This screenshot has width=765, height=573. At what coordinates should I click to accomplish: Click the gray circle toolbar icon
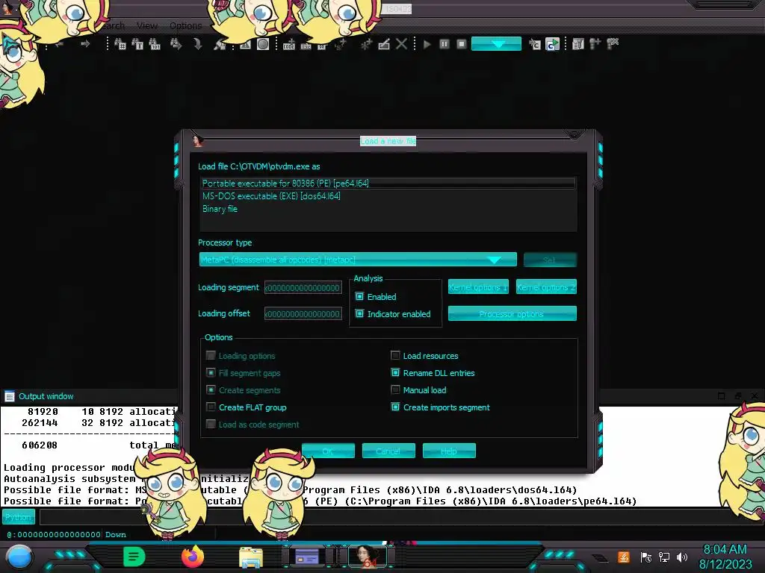[263, 44]
